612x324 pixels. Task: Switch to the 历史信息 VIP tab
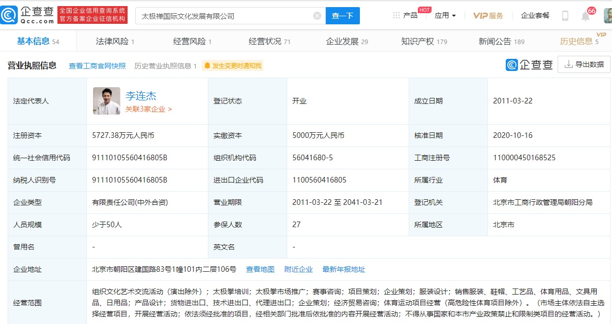pos(579,42)
